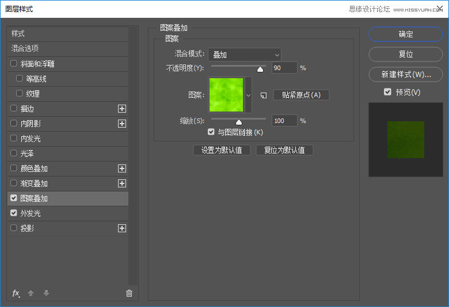Click the 设置为默认值 button
Viewport: 449px width, 307px height.
click(x=222, y=150)
